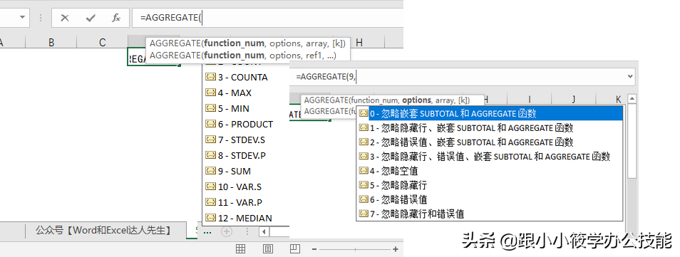
Task: Click function_num in the array-form tooltip
Action: pos(235,43)
